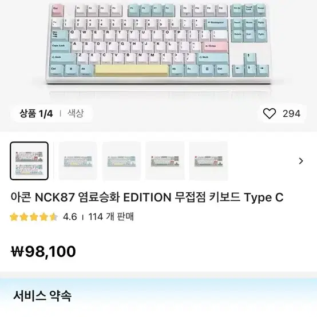317x317 pixels.
Task: Tap the pink Esc key in image
Action: 58,10
